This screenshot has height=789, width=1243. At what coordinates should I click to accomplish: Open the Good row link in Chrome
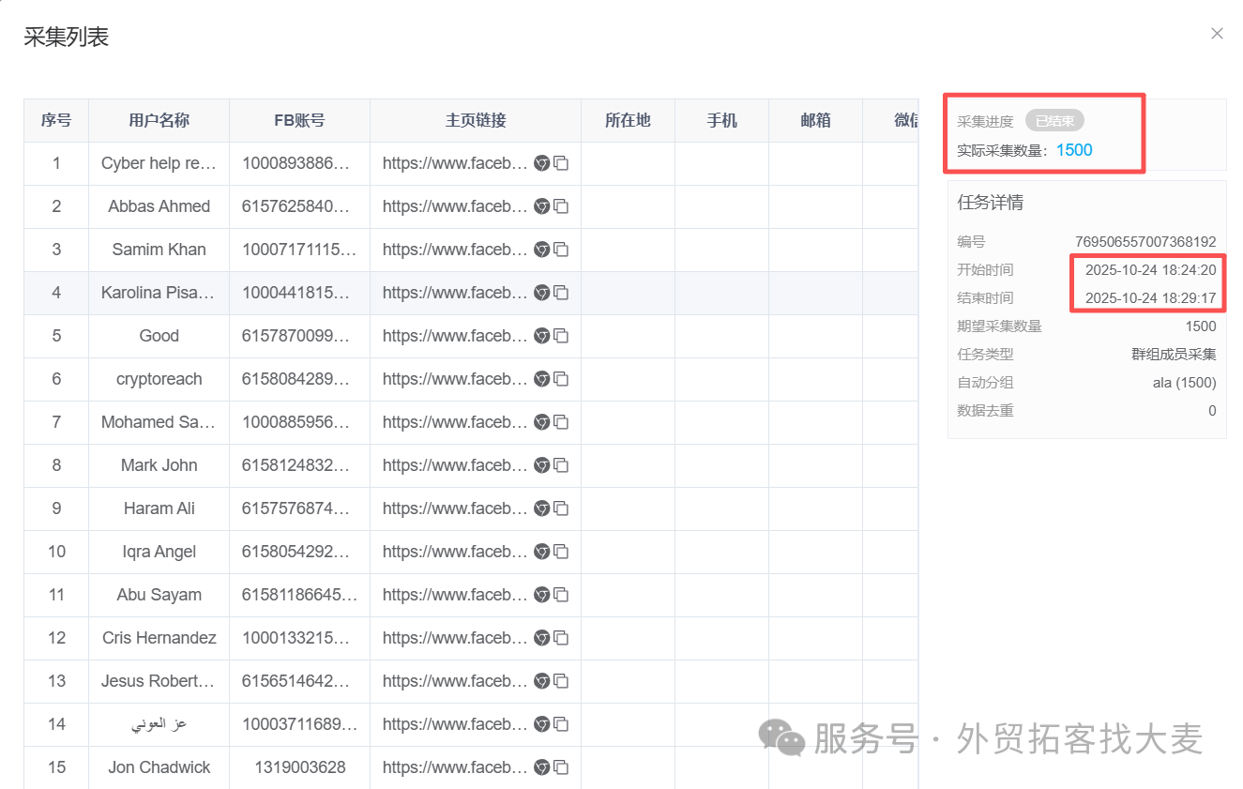coord(541,336)
